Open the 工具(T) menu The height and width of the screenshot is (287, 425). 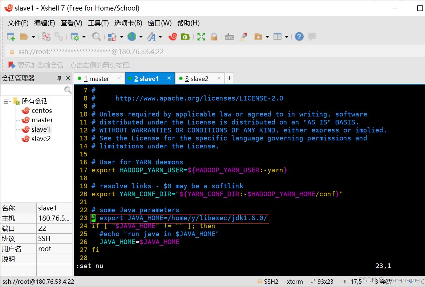(98, 23)
